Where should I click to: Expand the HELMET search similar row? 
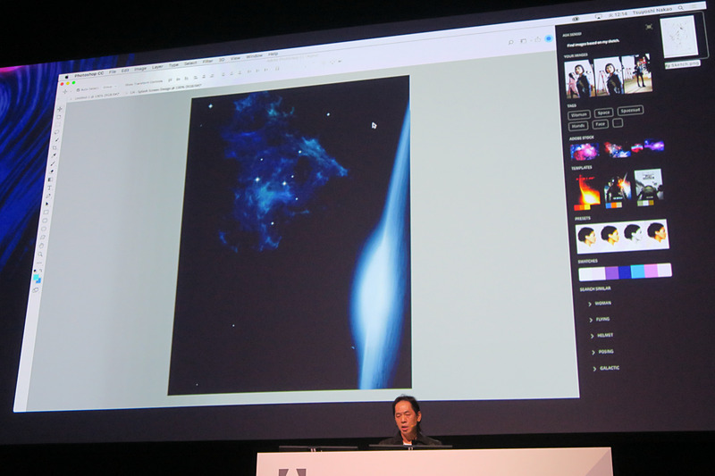(601, 336)
